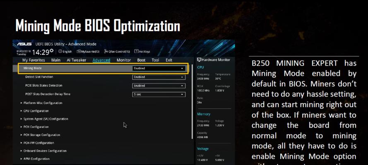The height and width of the screenshot is (165, 368).
Task: Click the Mining Mode BIOS Optimization slide heading
Action: point(98,25)
